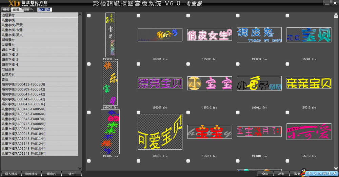339x177 pixels.
Task: Select the 婚庆字模-3 category
Action: [40, 60]
